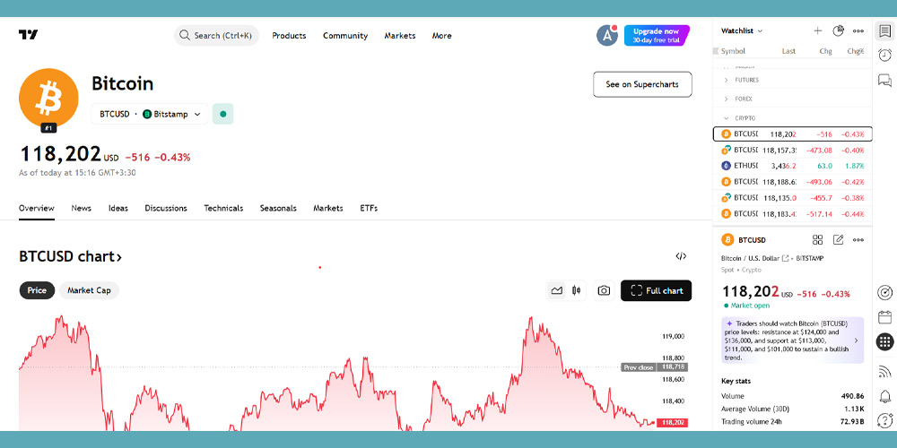
Task: Take a chart snapshot with camera icon
Action: (604, 290)
